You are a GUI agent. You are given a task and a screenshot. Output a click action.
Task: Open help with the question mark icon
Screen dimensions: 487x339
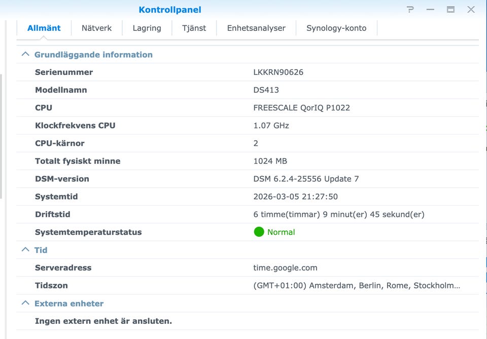click(x=410, y=10)
